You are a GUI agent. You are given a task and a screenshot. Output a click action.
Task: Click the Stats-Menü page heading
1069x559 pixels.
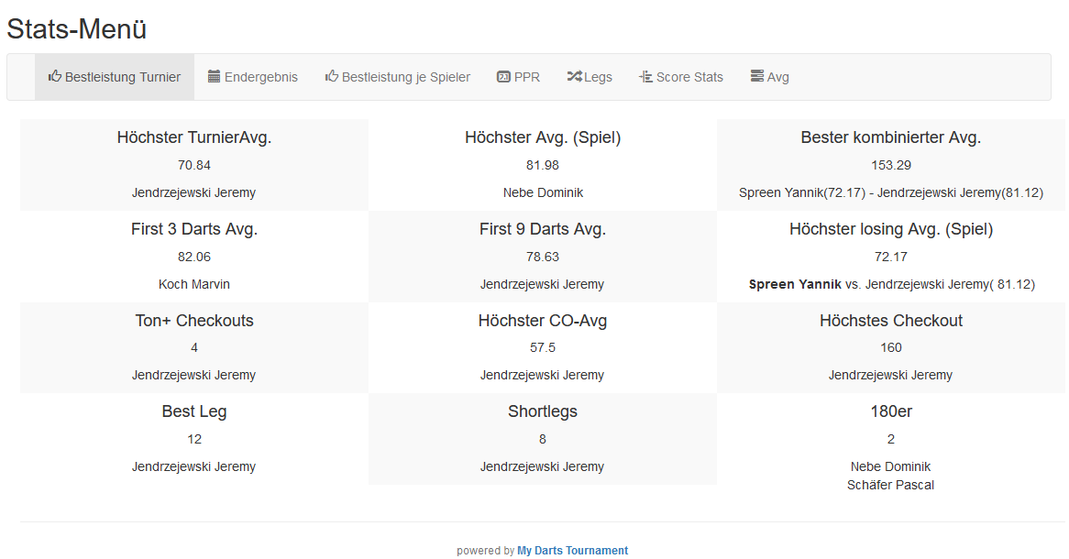pos(77,29)
